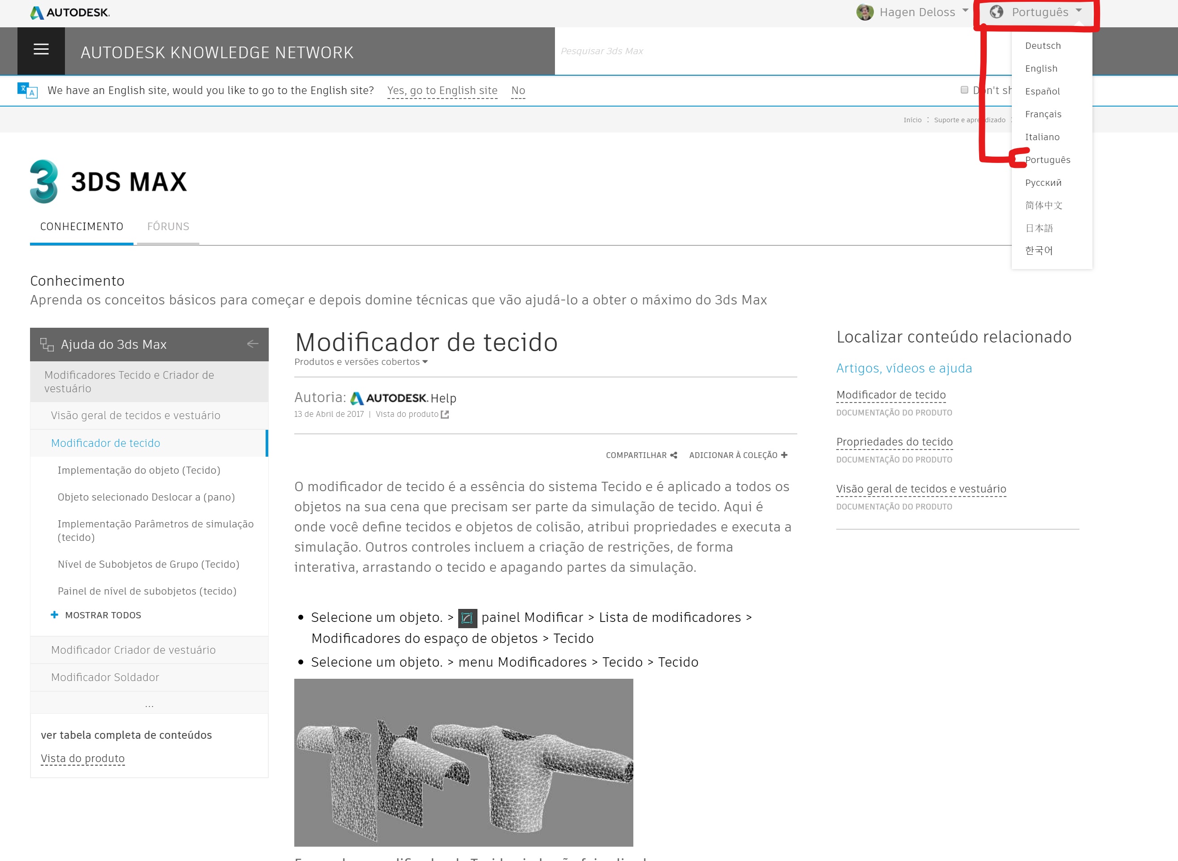1178x861 pixels.
Task: Open the Hagen Deloss user menu
Action: 917,12
